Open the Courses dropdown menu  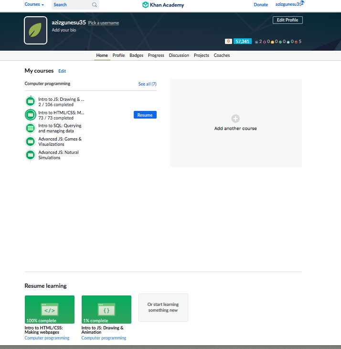tap(34, 4)
